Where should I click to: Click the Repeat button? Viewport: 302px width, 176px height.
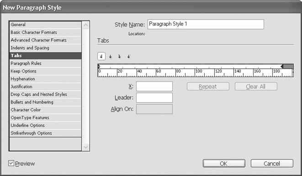tap(208, 87)
